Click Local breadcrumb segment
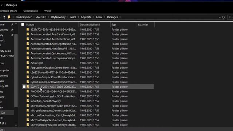This screenshot has height=131, width=233. (99, 17)
